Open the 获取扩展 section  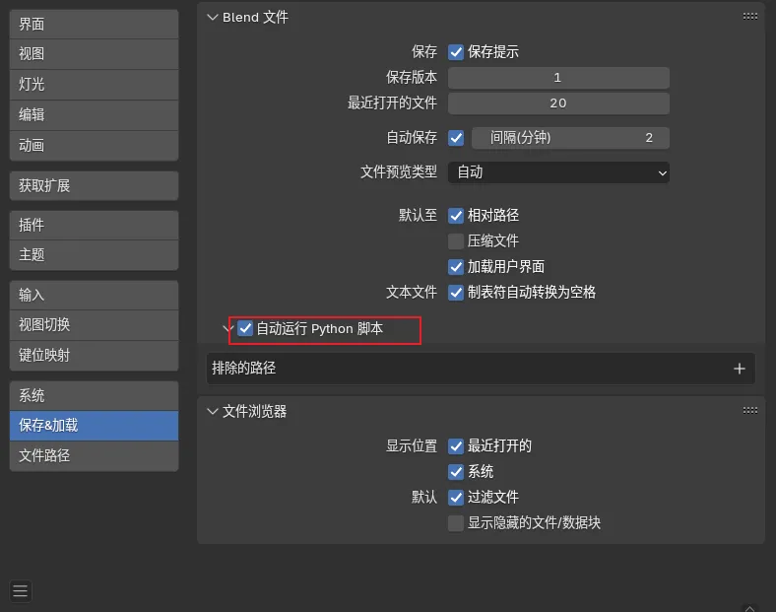coord(94,185)
